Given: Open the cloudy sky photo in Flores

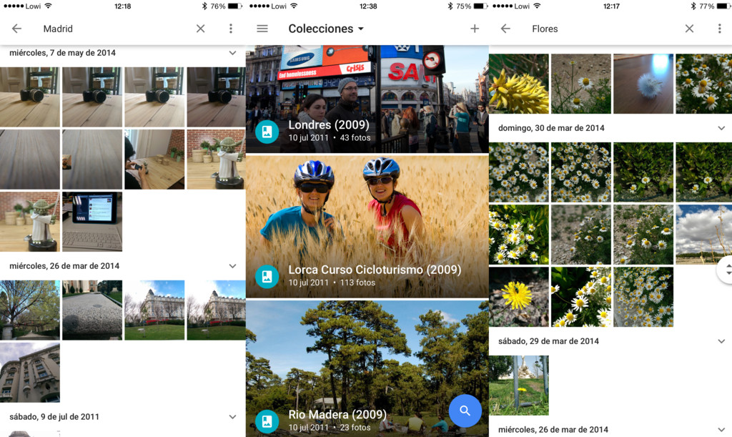Looking at the screenshot, I should click(704, 235).
